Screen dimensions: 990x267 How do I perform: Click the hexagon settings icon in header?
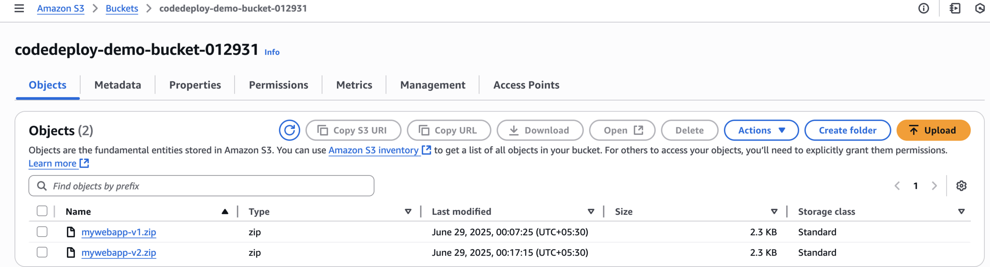point(980,8)
